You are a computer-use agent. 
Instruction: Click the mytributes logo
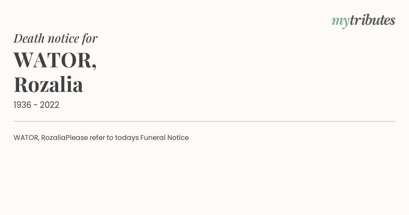[363, 20]
